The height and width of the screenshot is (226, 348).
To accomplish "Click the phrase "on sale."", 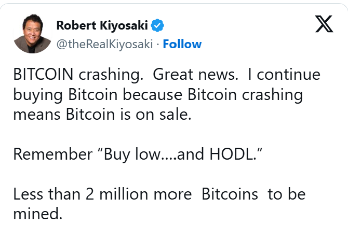I will pos(170,115).
